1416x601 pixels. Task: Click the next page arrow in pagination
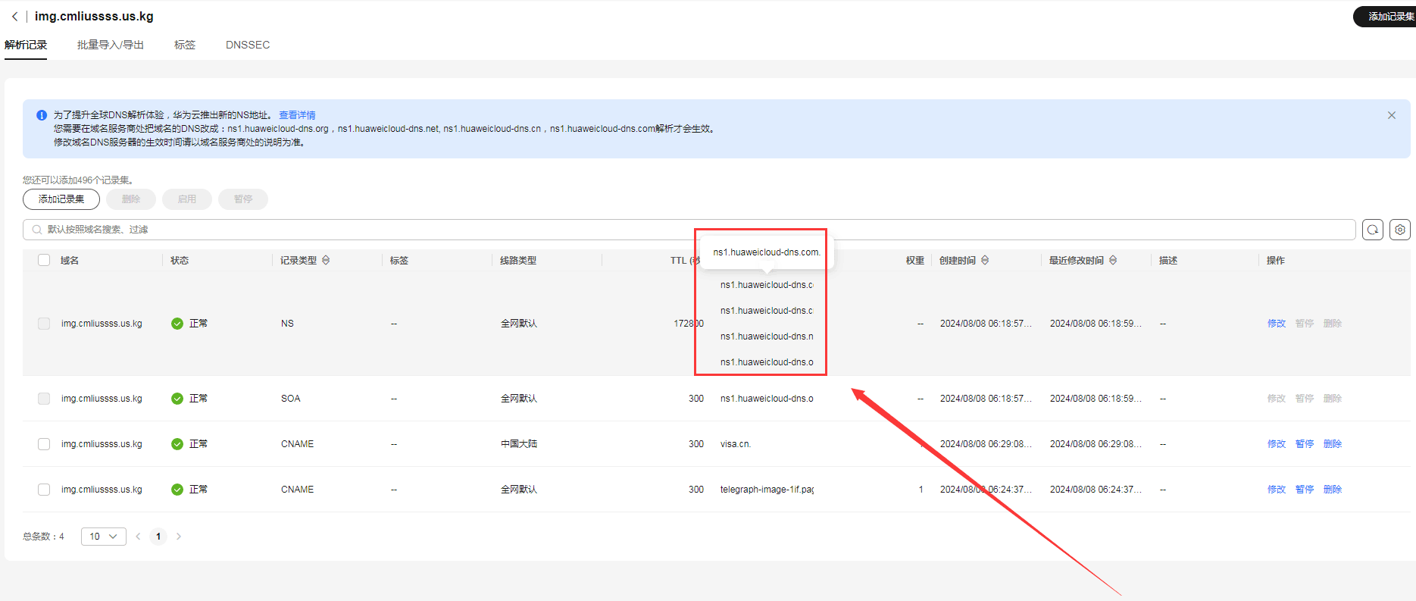[x=179, y=537]
